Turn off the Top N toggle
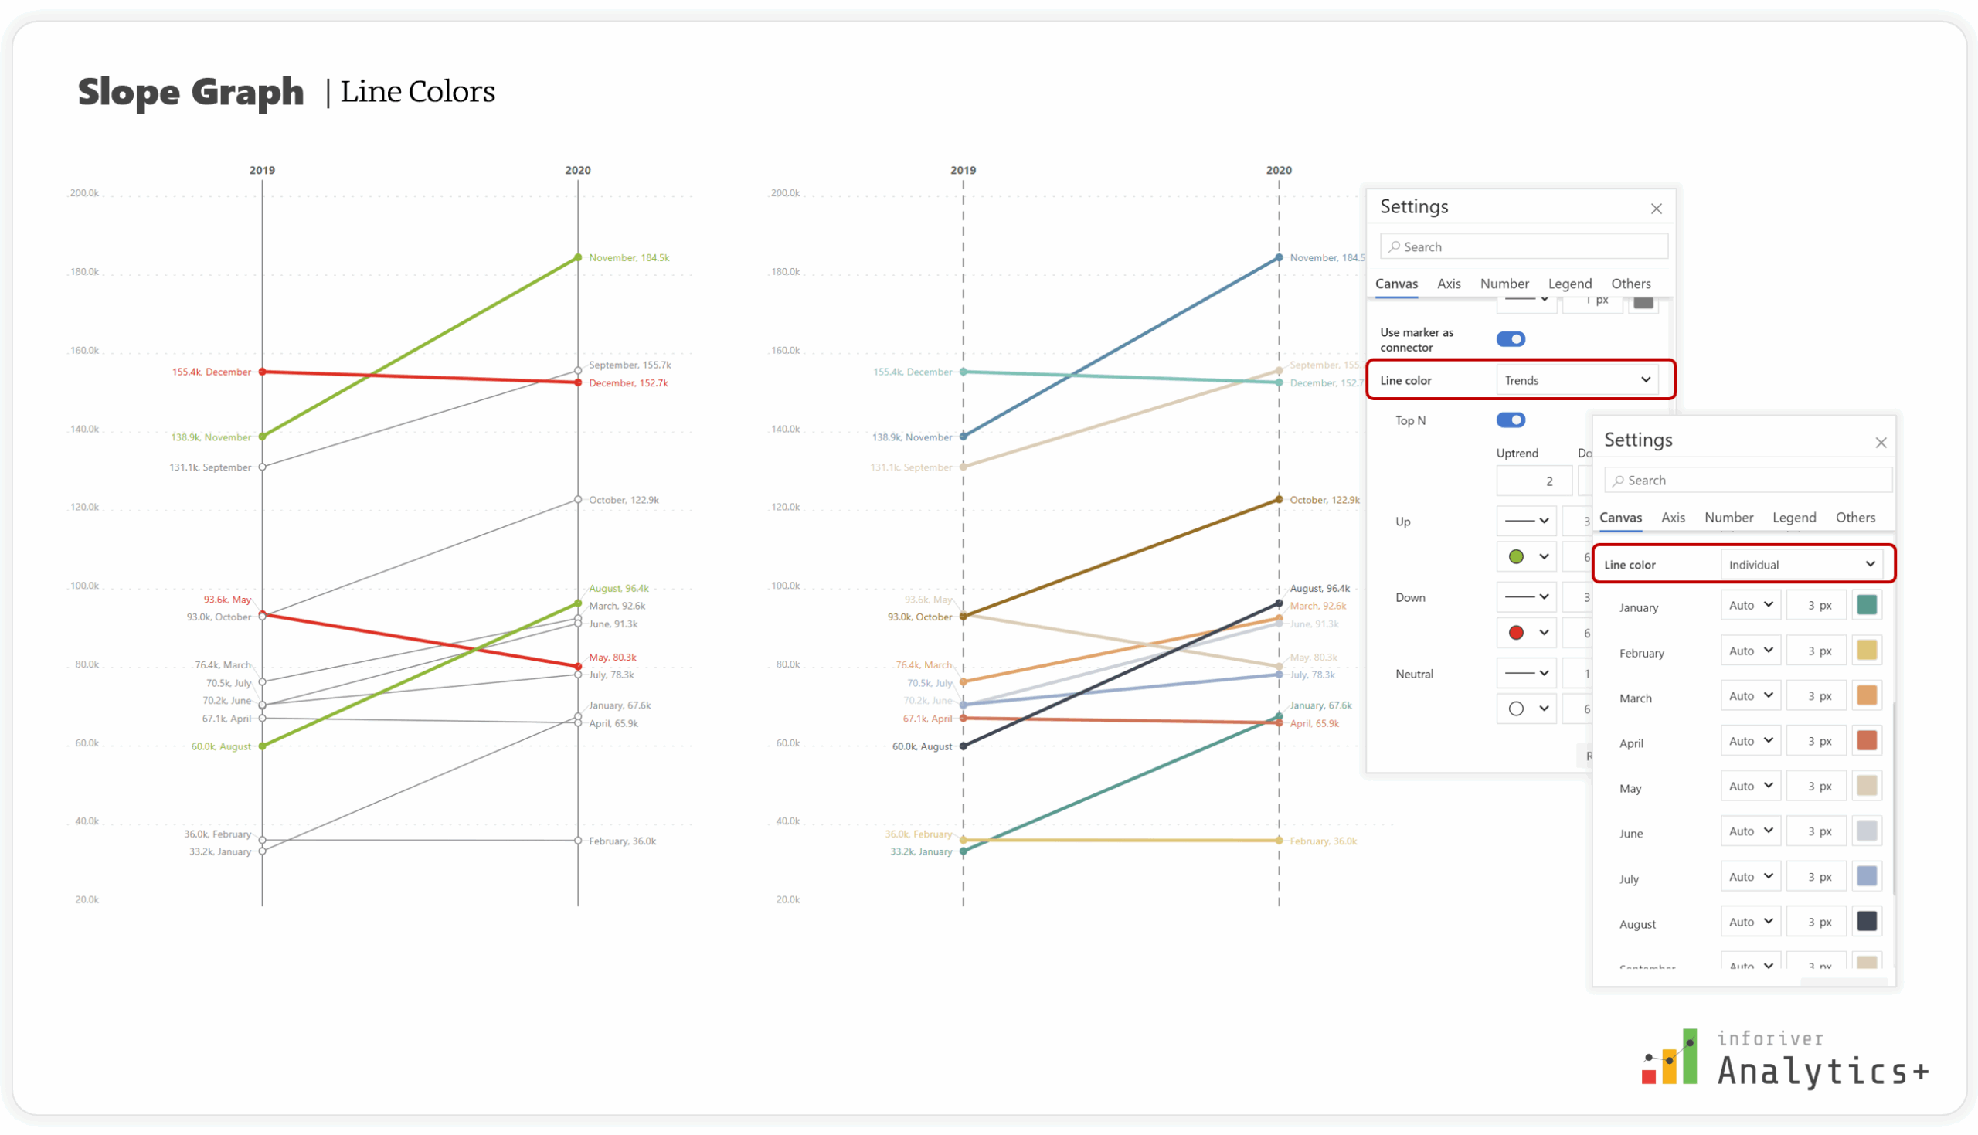 pyautogui.click(x=1511, y=420)
